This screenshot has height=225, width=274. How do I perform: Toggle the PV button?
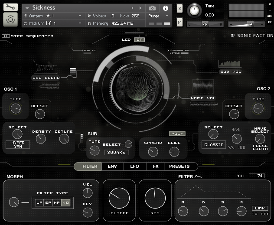pyautogui.click(x=270, y=22)
